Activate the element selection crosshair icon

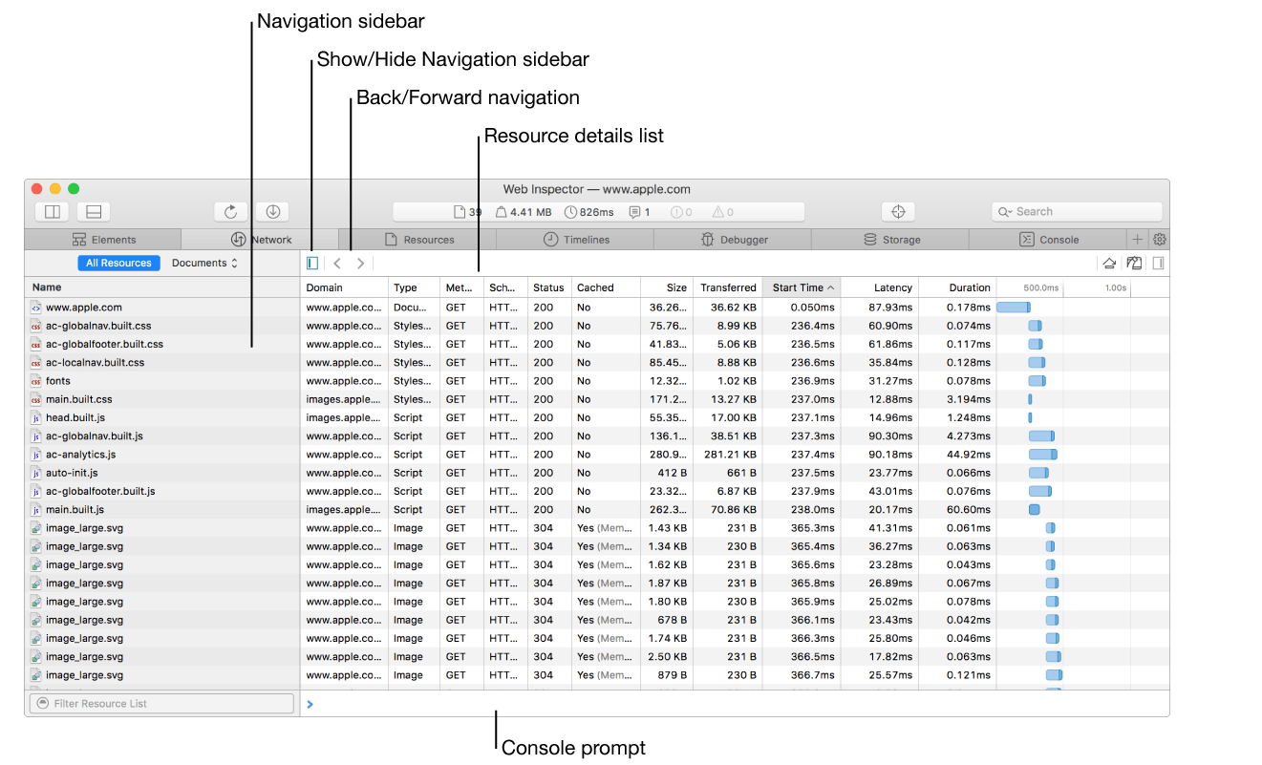(x=898, y=212)
